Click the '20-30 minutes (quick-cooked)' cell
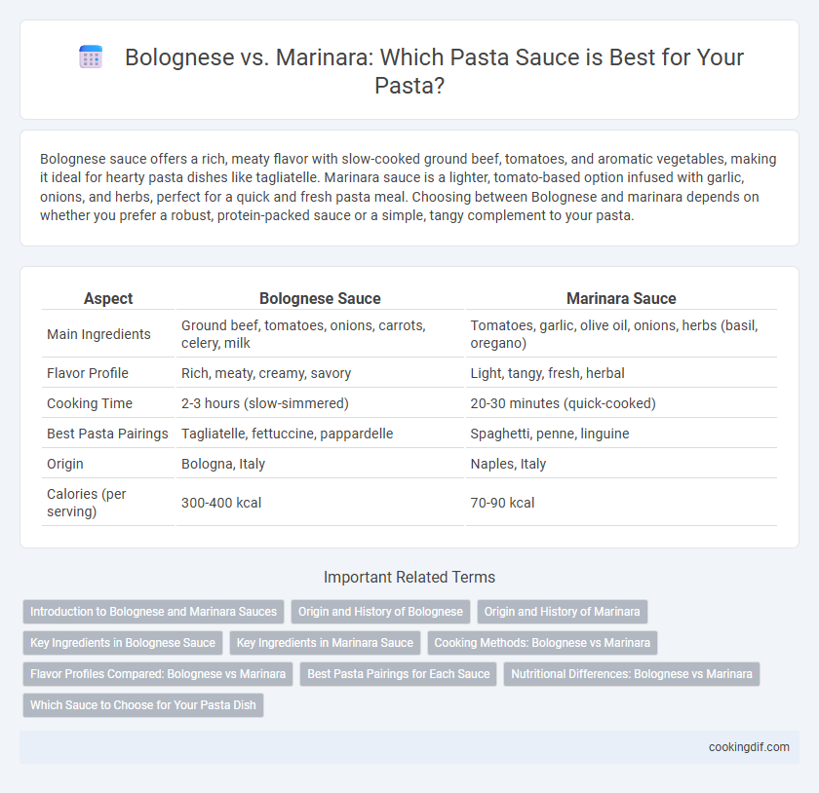The height and width of the screenshot is (793, 819). tap(621, 403)
